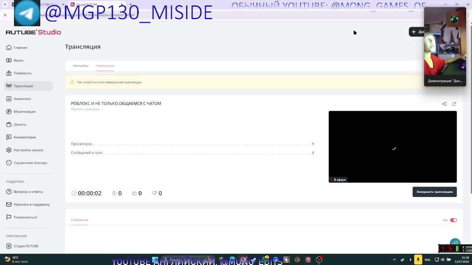Show hidden tray icons chevron
This screenshot has height=265, width=472.
394,260
